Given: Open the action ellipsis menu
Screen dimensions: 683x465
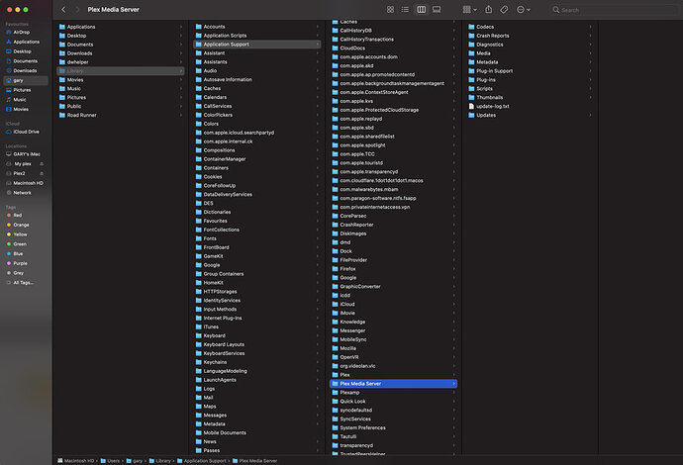Looking at the screenshot, I should click(523, 9).
